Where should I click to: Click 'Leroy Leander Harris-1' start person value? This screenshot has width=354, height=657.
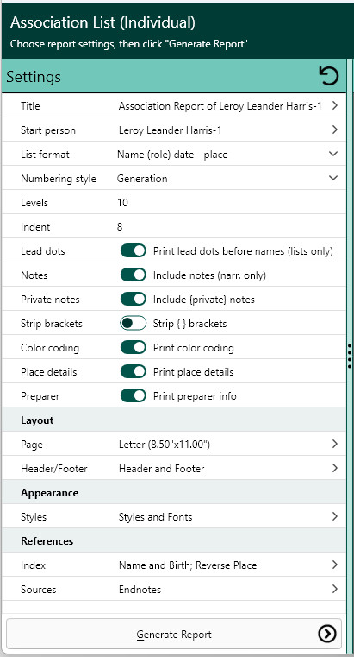click(170, 130)
